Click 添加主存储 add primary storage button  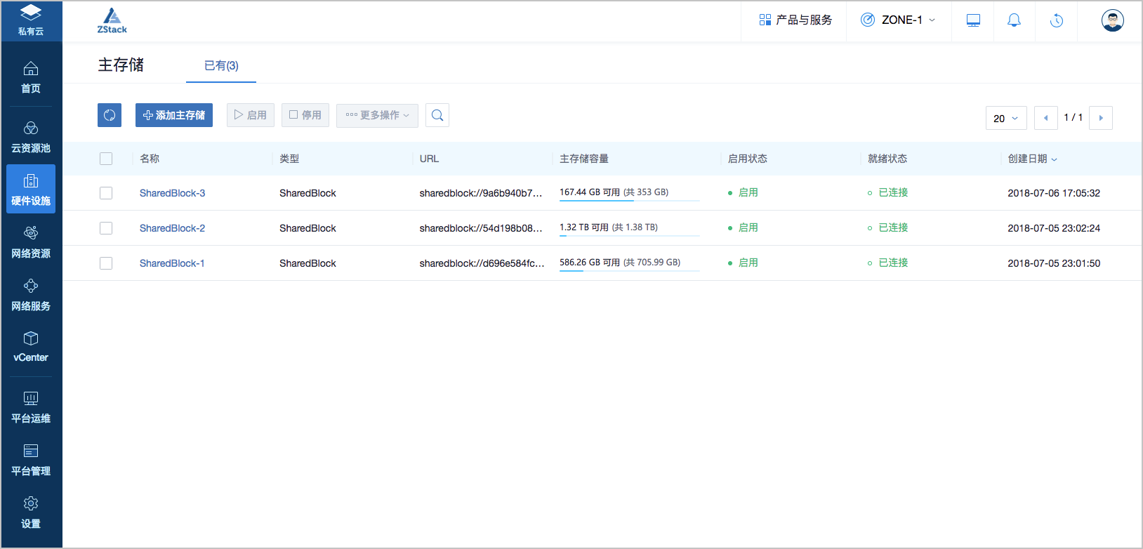(174, 115)
